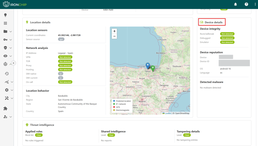Open the Leaflet attribution link

(x=168, y=113)
